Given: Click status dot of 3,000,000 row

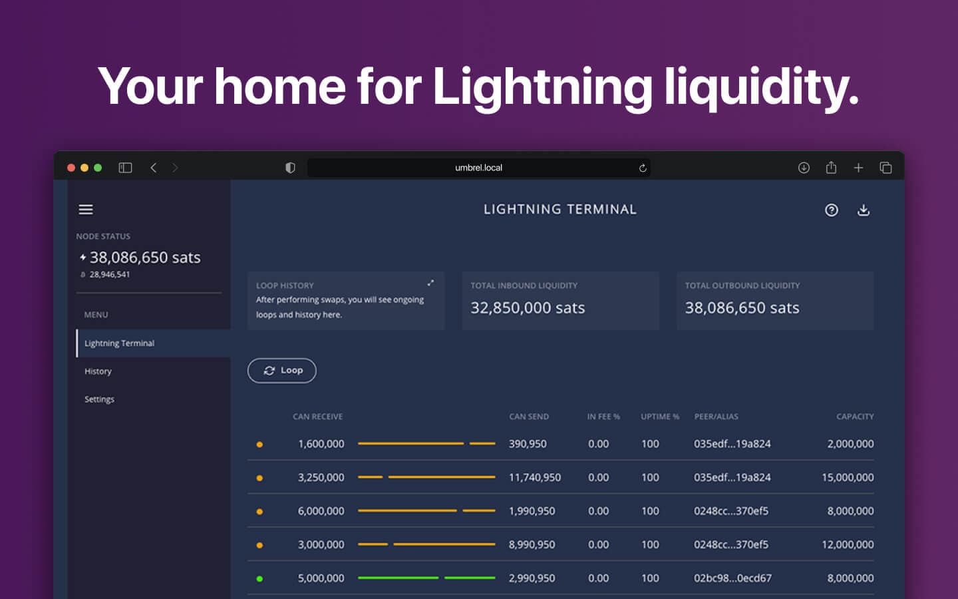Looking at the screenshot, I should 259,545.
